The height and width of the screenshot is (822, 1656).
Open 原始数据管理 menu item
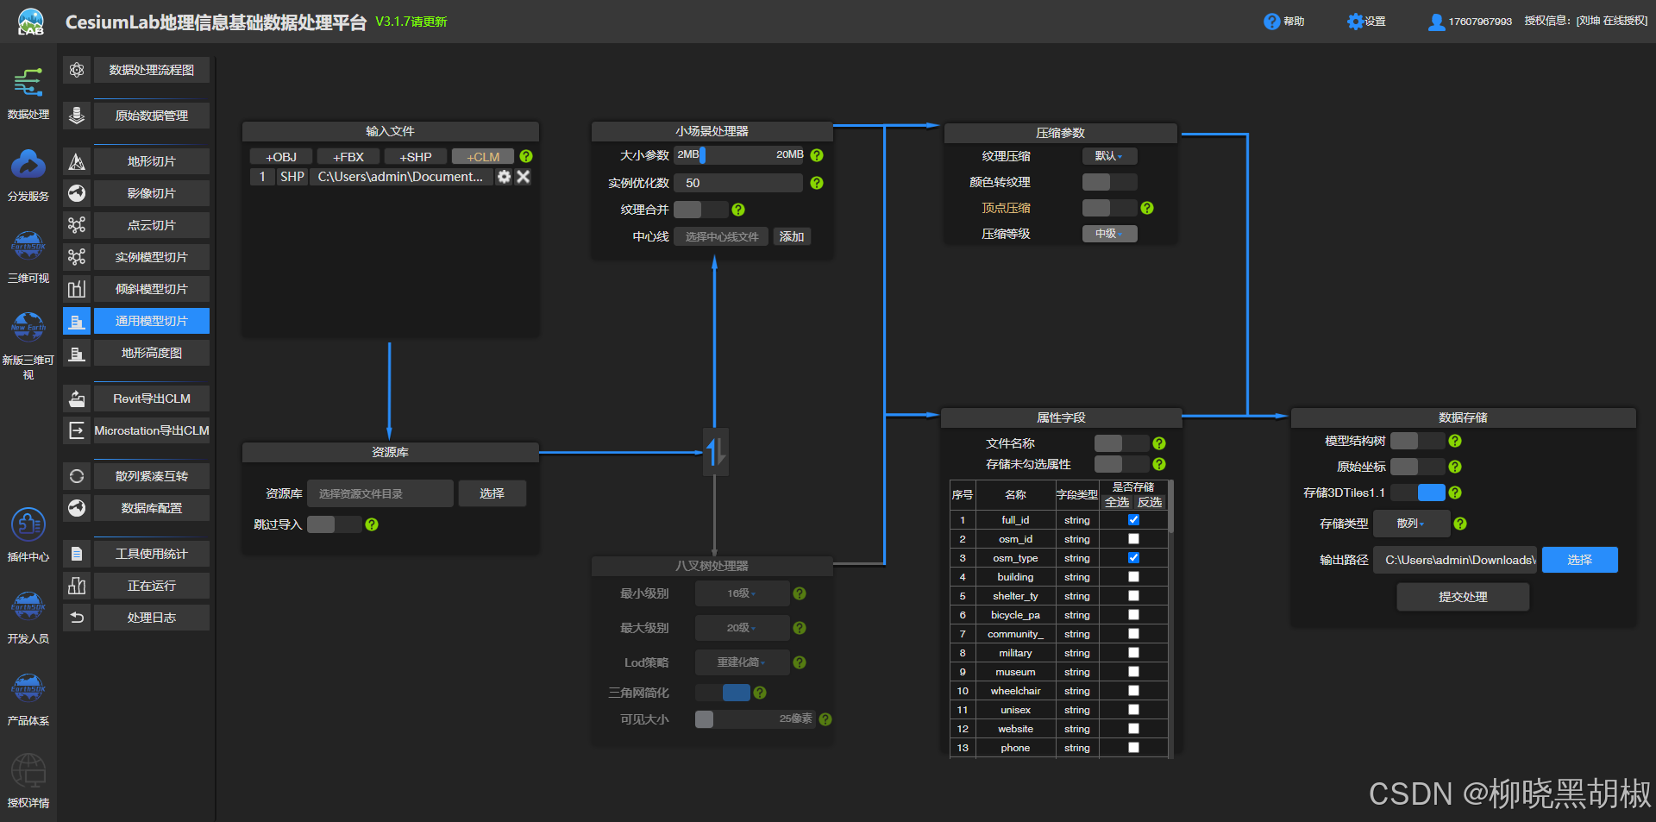tap(152, 116)
